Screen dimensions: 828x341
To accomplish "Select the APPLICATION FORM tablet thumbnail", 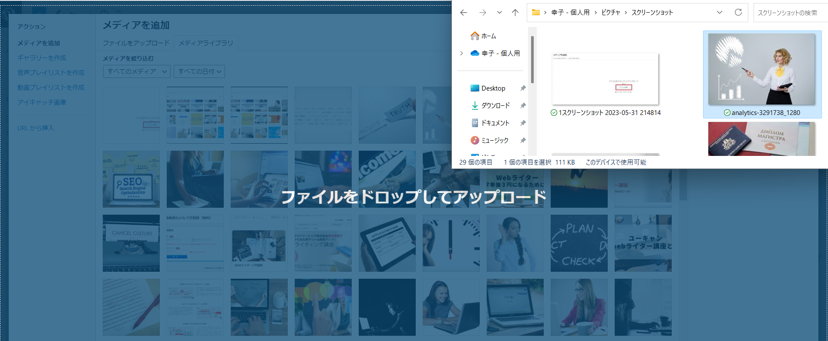I will [x=387, y=243].
